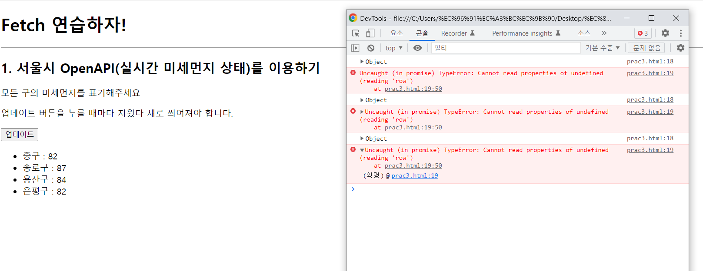Click the Fetch 연습하자! page heading
This screenshot has height=271, width=703.
(x=64, y=25)
